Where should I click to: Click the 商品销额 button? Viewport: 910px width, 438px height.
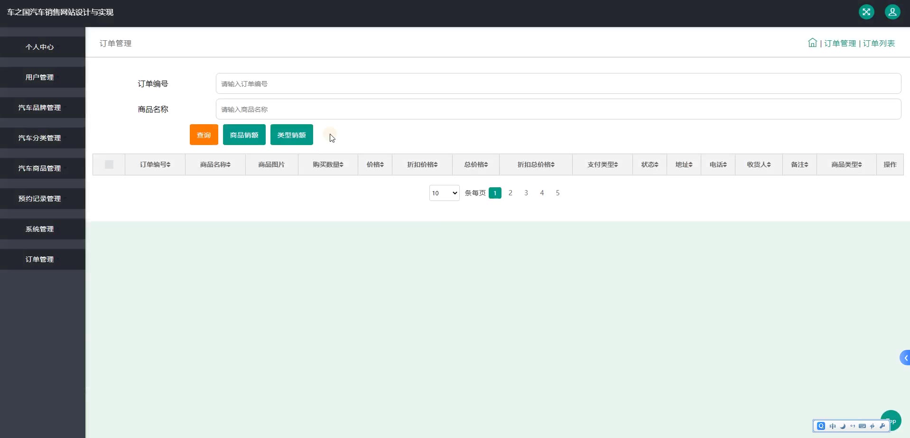coord(244,135)
